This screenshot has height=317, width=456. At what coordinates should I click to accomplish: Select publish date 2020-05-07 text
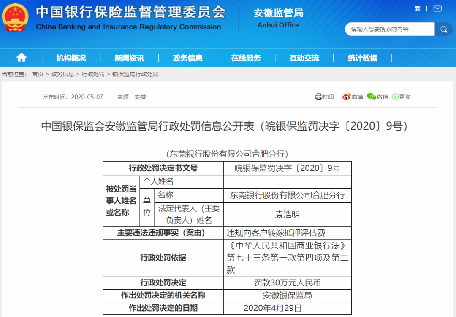[87, 97]
